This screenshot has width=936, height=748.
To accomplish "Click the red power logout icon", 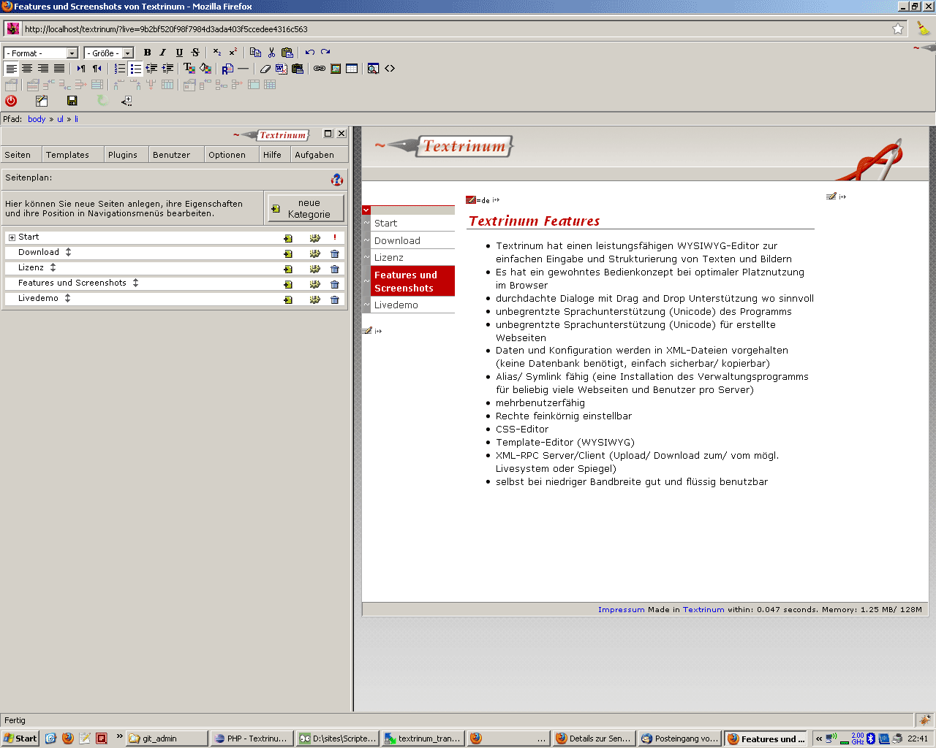I will (11, 101).
